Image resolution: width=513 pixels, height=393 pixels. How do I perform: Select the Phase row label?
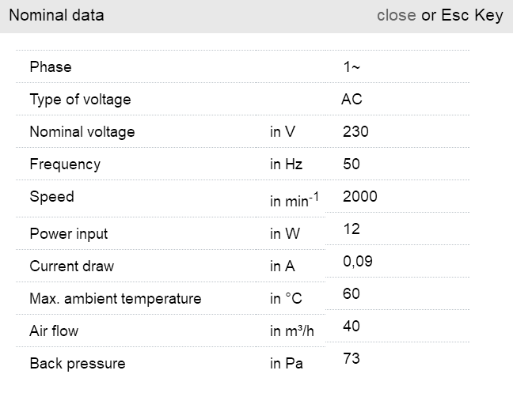(51, 67)
